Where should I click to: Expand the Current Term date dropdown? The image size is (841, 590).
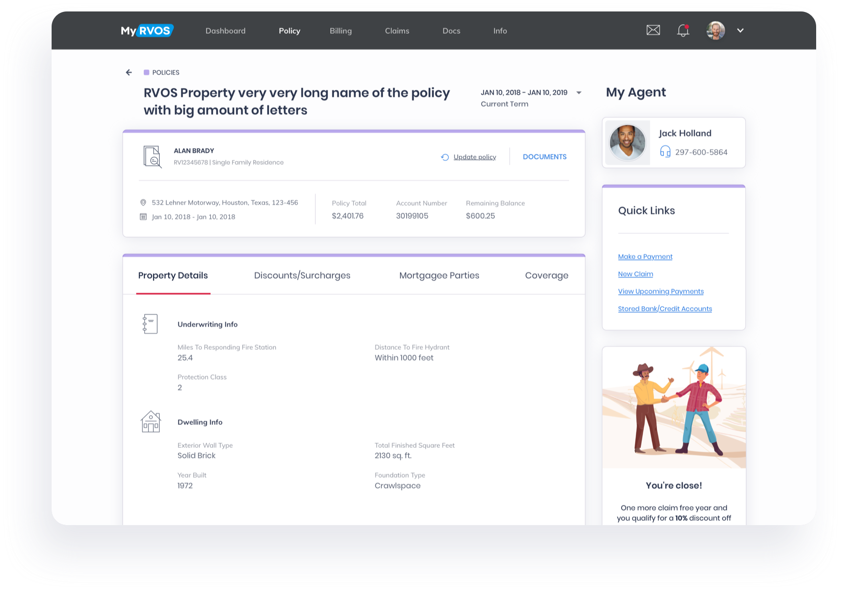pyautogui.click(x=579, y=93)
